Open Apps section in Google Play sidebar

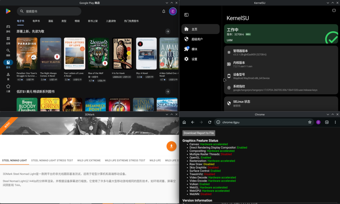point(8,40)
